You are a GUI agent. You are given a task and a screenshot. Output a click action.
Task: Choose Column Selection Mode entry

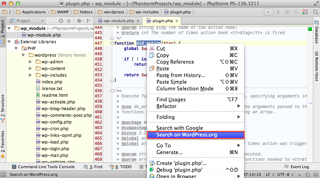tap(195, 89)
